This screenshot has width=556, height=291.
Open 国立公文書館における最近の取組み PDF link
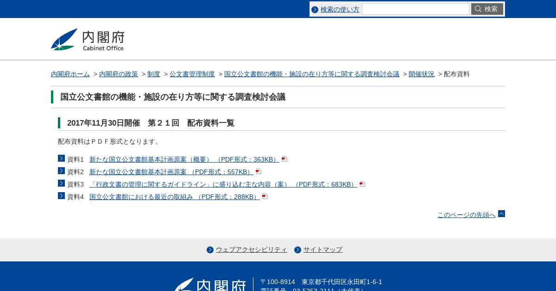coord(175,197)
